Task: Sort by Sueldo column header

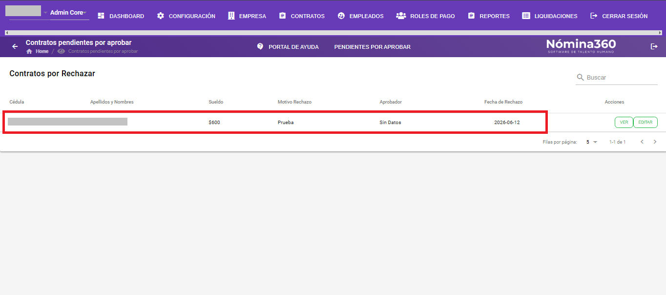Action: click(x=216, y=102)
